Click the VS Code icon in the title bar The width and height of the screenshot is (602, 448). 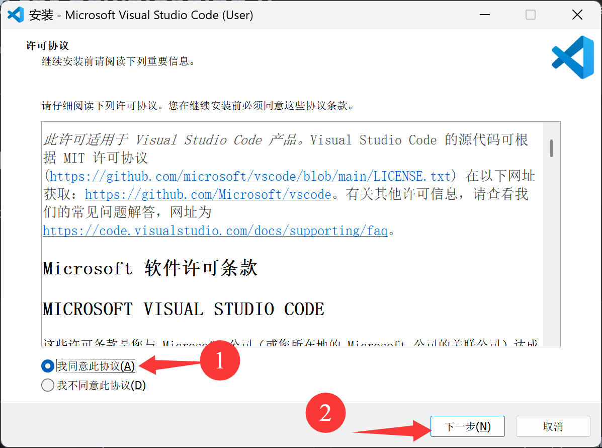point(16,15)
